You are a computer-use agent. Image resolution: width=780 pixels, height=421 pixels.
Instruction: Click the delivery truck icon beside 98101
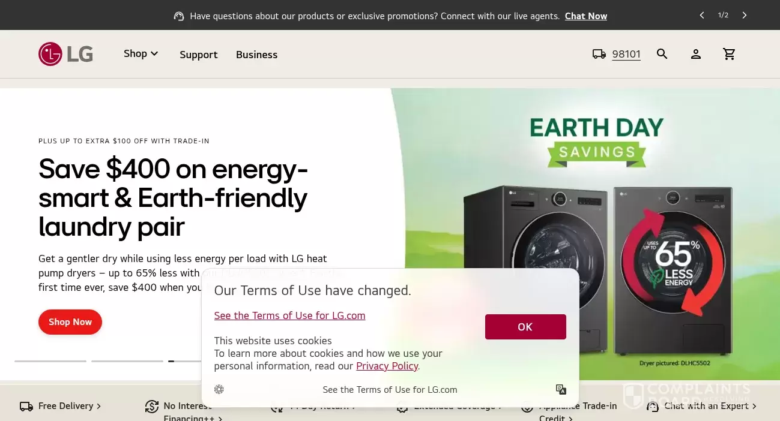click(x=599, y=54)
